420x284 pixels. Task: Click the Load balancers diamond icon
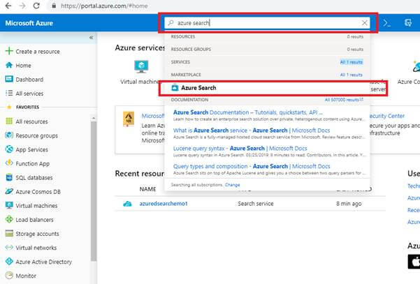click(9, 219)
